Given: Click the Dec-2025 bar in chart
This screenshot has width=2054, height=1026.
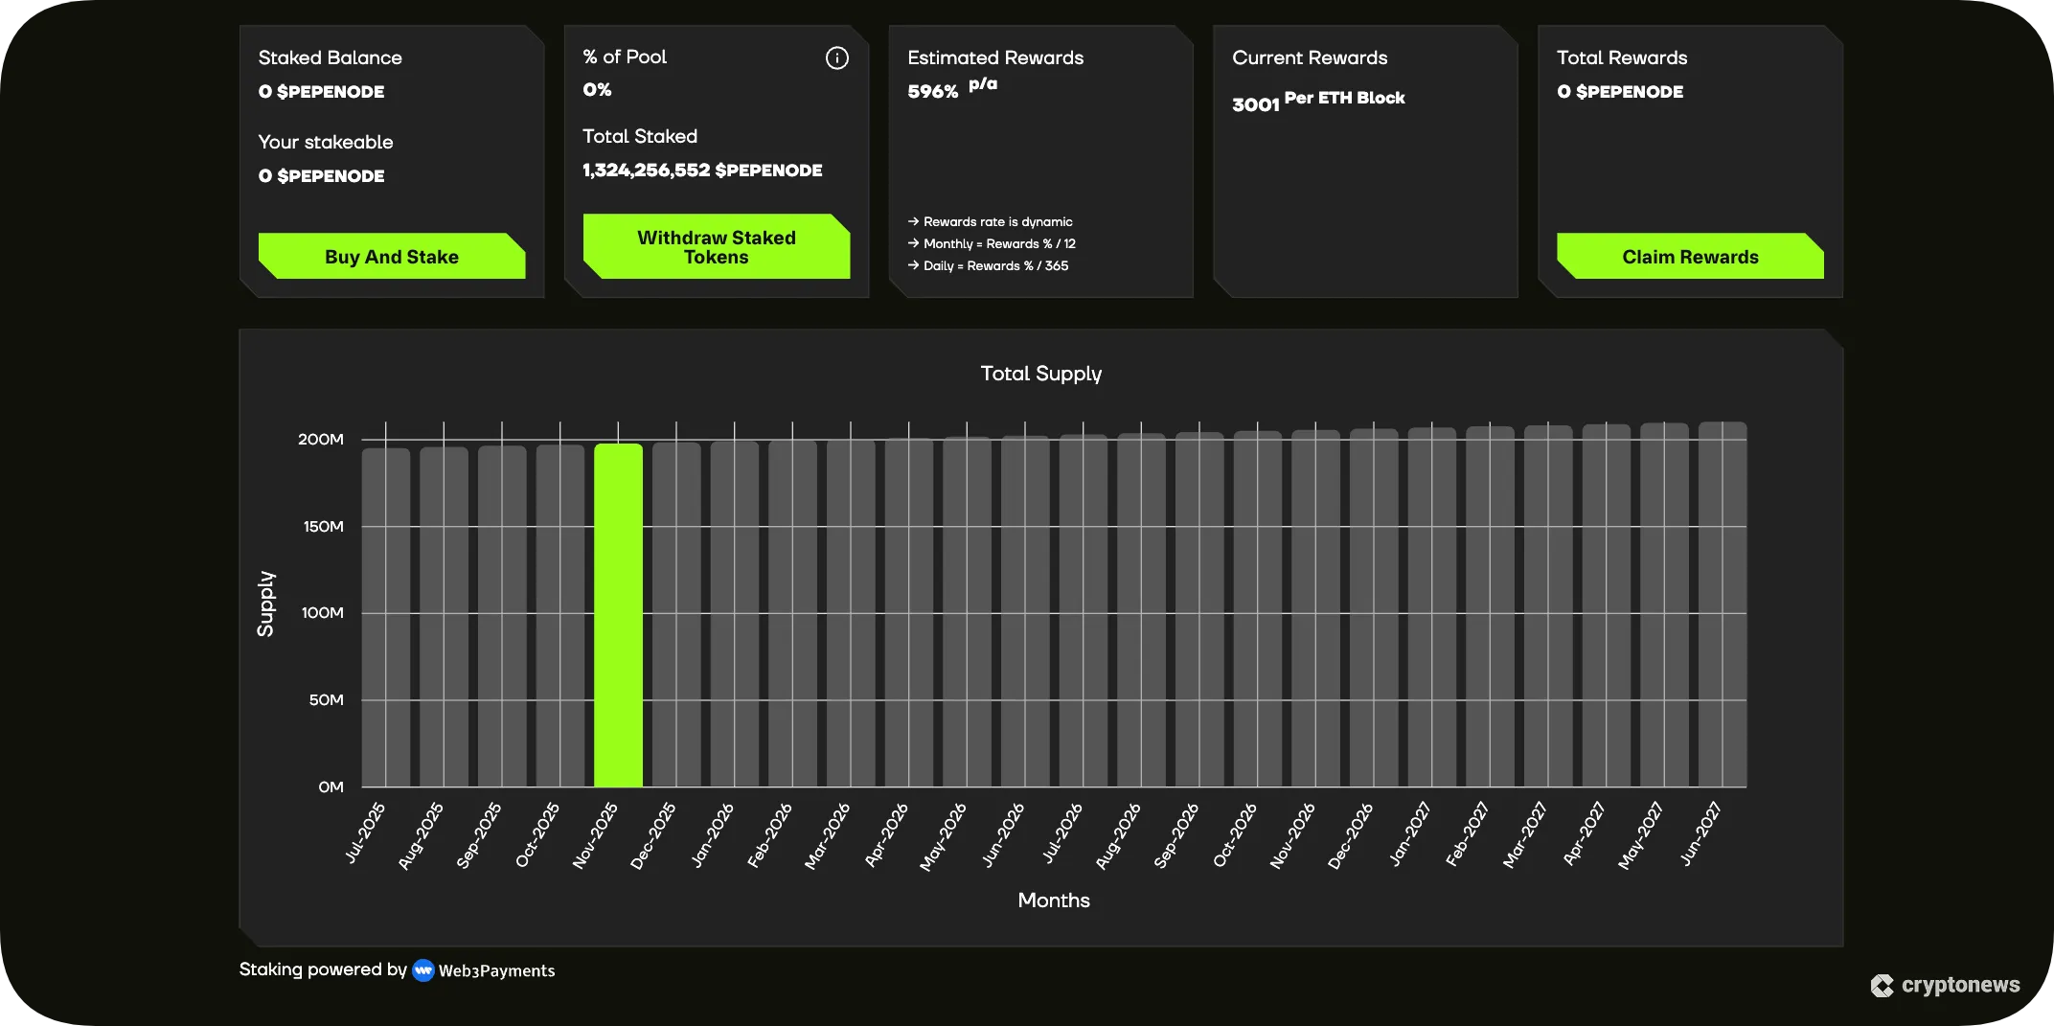Looking at the screenshot, I should click(676, 615).
